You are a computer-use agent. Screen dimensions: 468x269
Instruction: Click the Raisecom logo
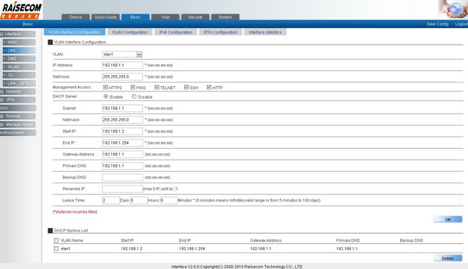pyautogui.click(x=21, y=10)
